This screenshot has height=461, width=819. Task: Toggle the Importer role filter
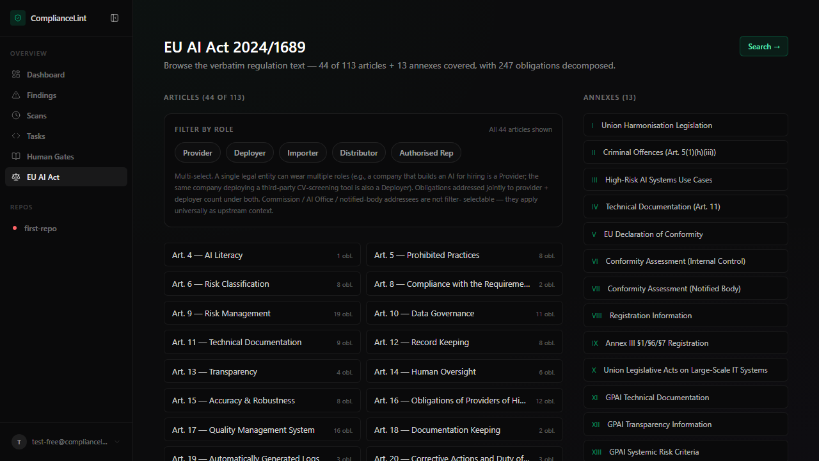(x=303, y=153)
